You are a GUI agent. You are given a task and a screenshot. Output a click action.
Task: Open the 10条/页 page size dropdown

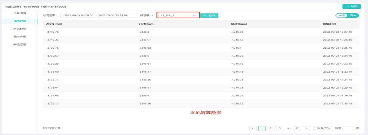(x=323, y=128)
